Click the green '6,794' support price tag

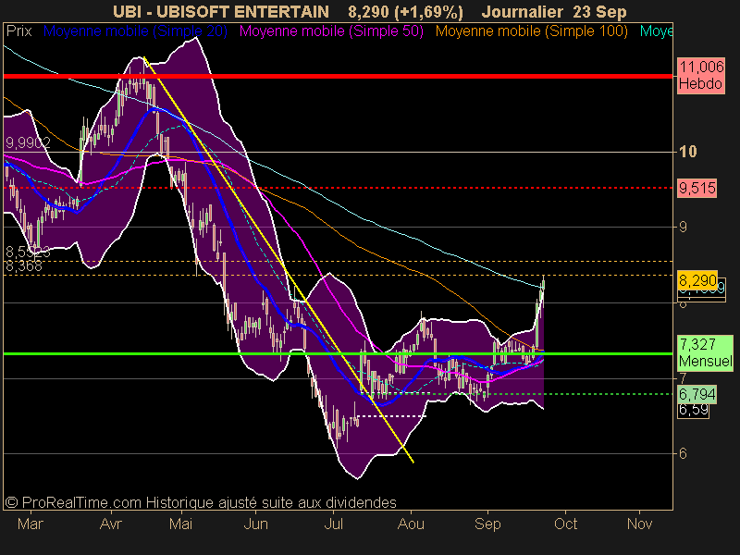pos(697,394)
